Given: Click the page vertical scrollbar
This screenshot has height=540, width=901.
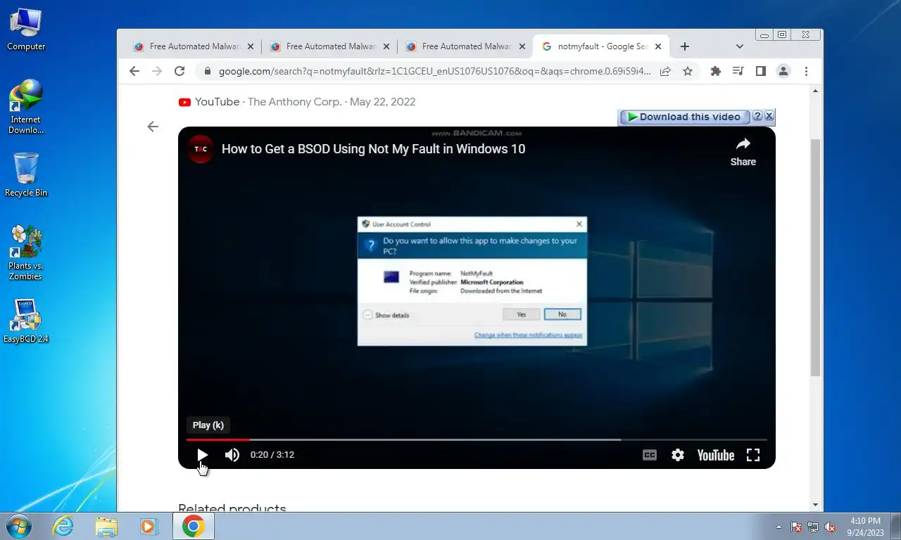Looking at the screenshot, I should coord(816,257).
